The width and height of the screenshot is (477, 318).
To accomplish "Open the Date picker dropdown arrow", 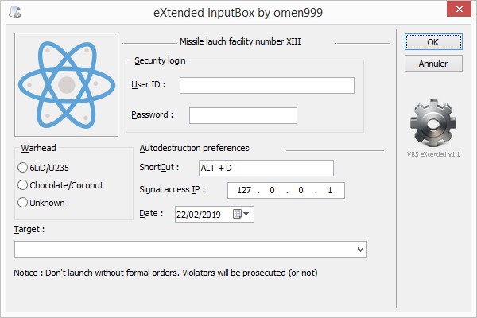I will coord(246,214).
